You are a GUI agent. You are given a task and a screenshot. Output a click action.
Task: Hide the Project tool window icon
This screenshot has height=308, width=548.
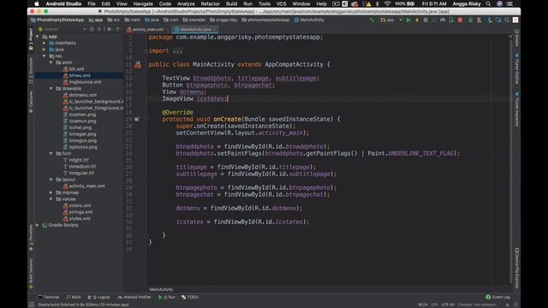click(x=118, y=29)
